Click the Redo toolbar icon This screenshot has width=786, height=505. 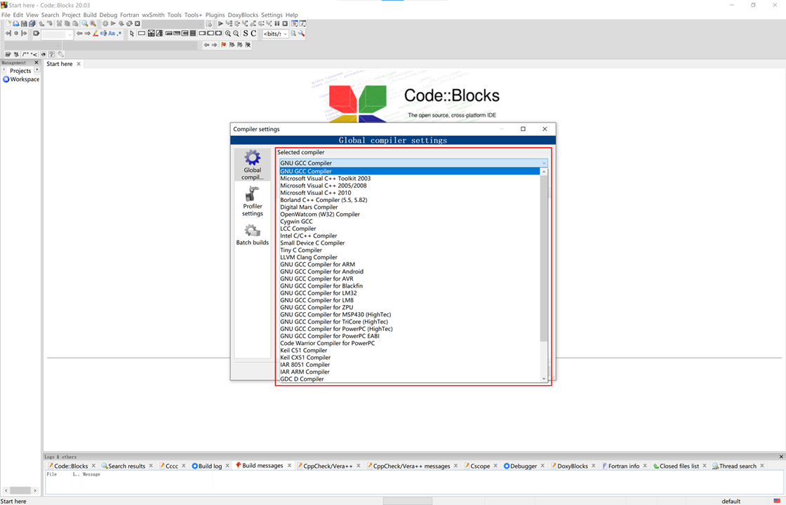click(50, 24)
